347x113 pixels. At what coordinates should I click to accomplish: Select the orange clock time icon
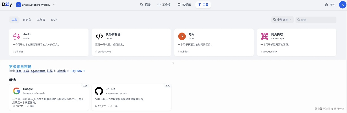click(x=182, y=36)
